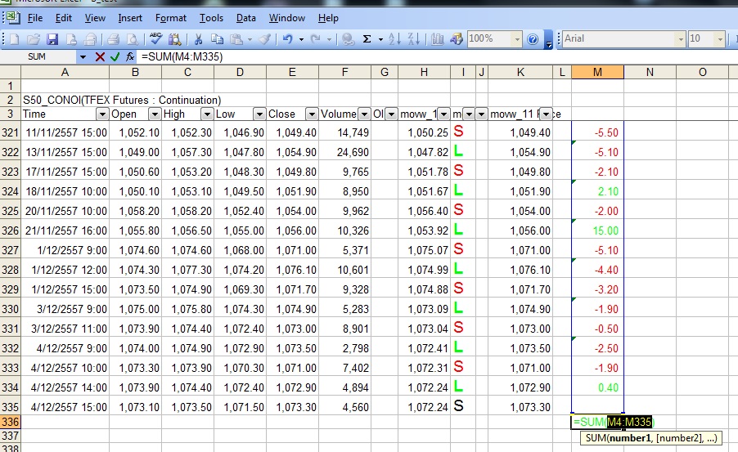Click the E-mail envelope toolbar icon
738x452 pixels.
pos(90,39)
